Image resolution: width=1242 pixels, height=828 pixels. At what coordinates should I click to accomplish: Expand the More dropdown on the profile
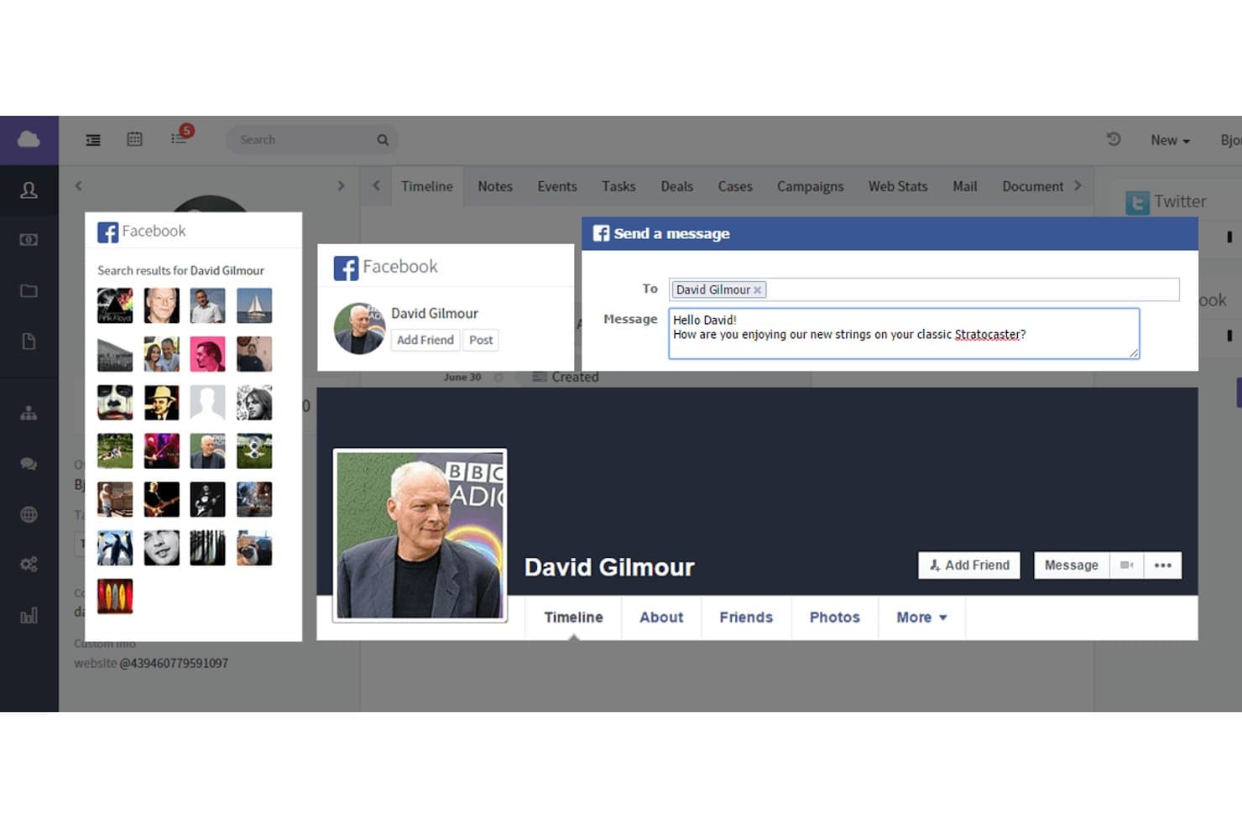click(x=921, y=617)
